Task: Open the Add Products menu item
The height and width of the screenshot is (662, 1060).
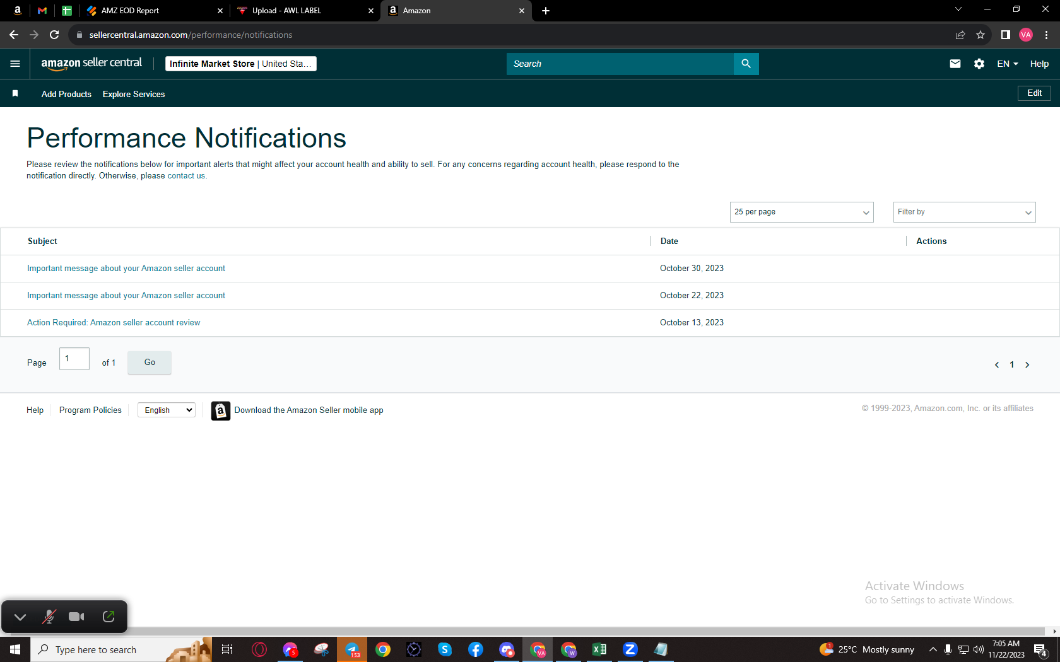Action: coord(66,94)
